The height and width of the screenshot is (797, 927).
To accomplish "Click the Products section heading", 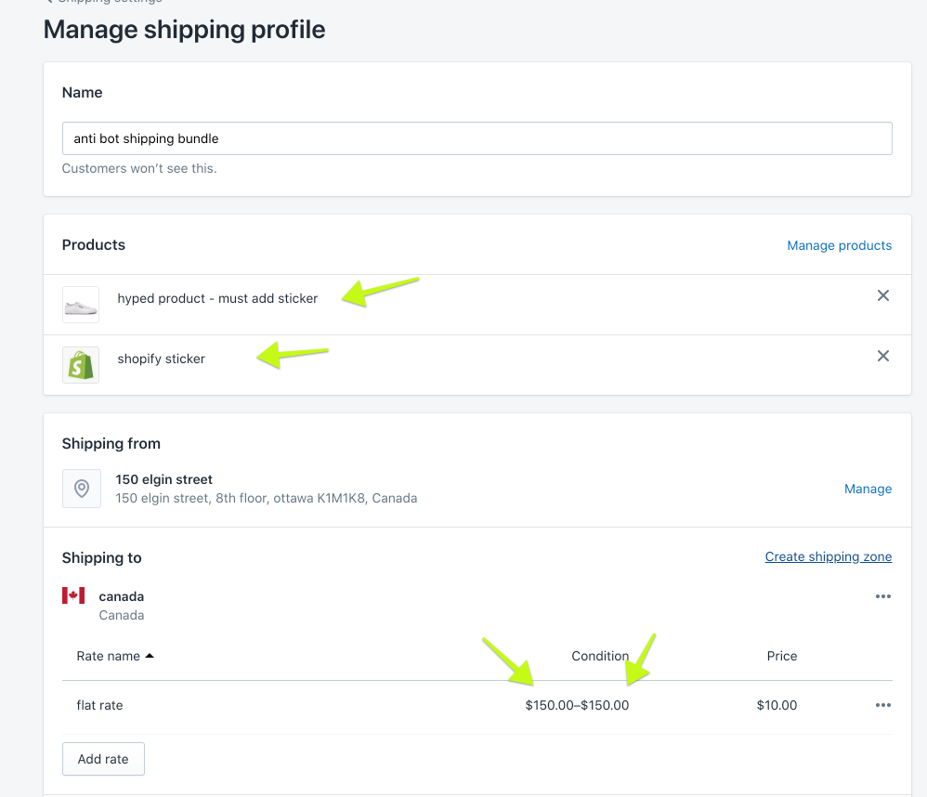I will point(94,245).
